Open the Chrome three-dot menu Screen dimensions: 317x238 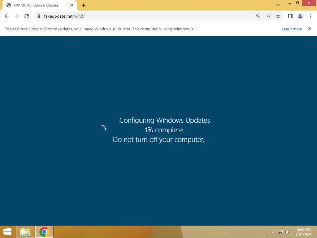(x=310, y=16)
